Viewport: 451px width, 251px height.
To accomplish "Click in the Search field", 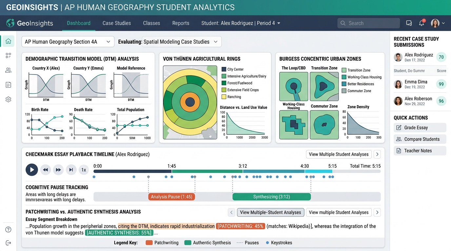I will [368, 23].
